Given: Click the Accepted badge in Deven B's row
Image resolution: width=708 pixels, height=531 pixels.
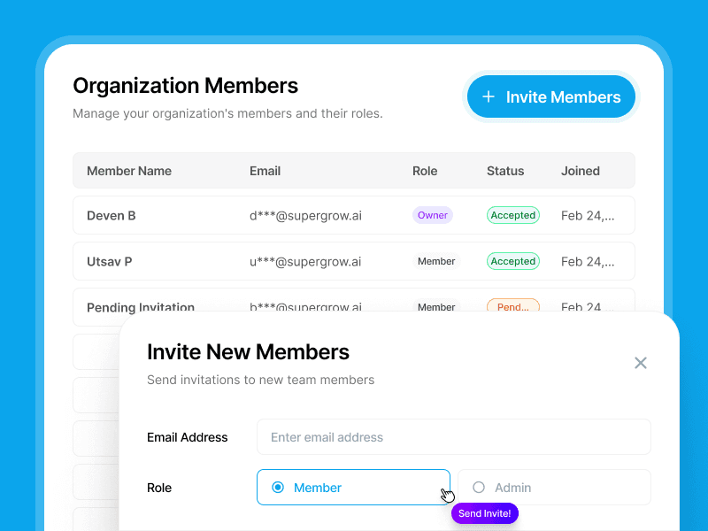Looking at the screenshot, I should tap(513, 214).
